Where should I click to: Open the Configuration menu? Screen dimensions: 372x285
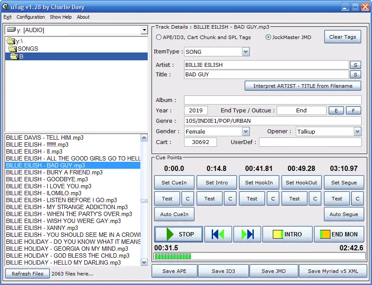(x=31, y=17)
